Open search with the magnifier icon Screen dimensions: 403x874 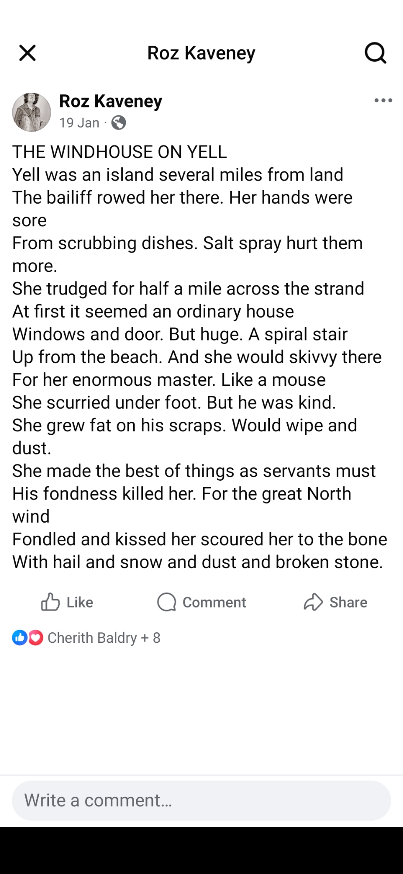(375, 53)
